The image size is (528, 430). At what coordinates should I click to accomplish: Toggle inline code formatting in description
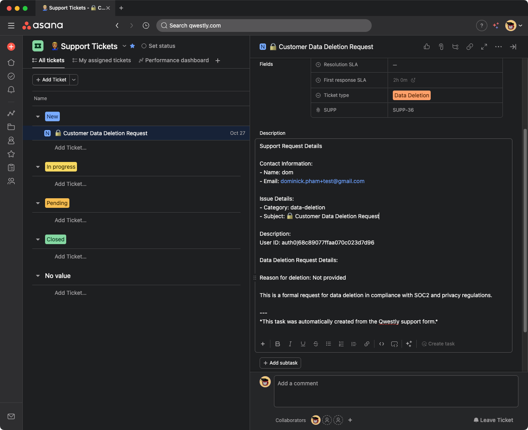(382, 344)
